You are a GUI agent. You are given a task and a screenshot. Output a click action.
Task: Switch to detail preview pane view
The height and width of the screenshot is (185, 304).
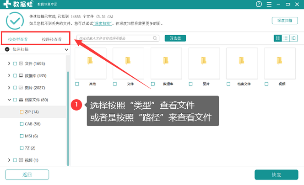pos(293,38)
